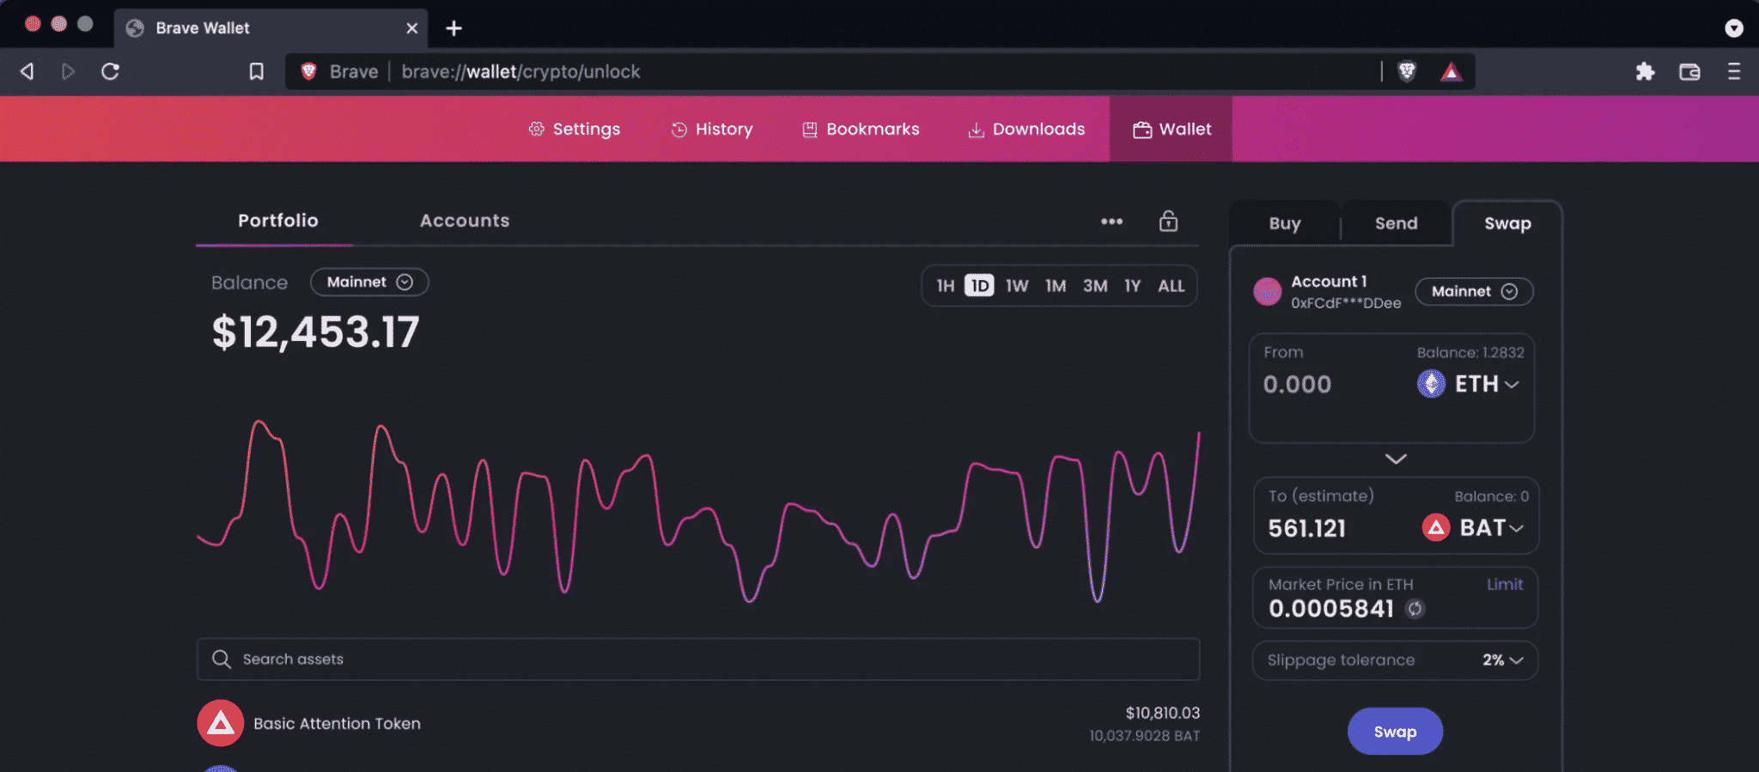The width and height of the screenshot is (1759, 772).
Task: Open wallet icon in browser toolbar
Action: pyautogui.click(x=1689, y=71)
